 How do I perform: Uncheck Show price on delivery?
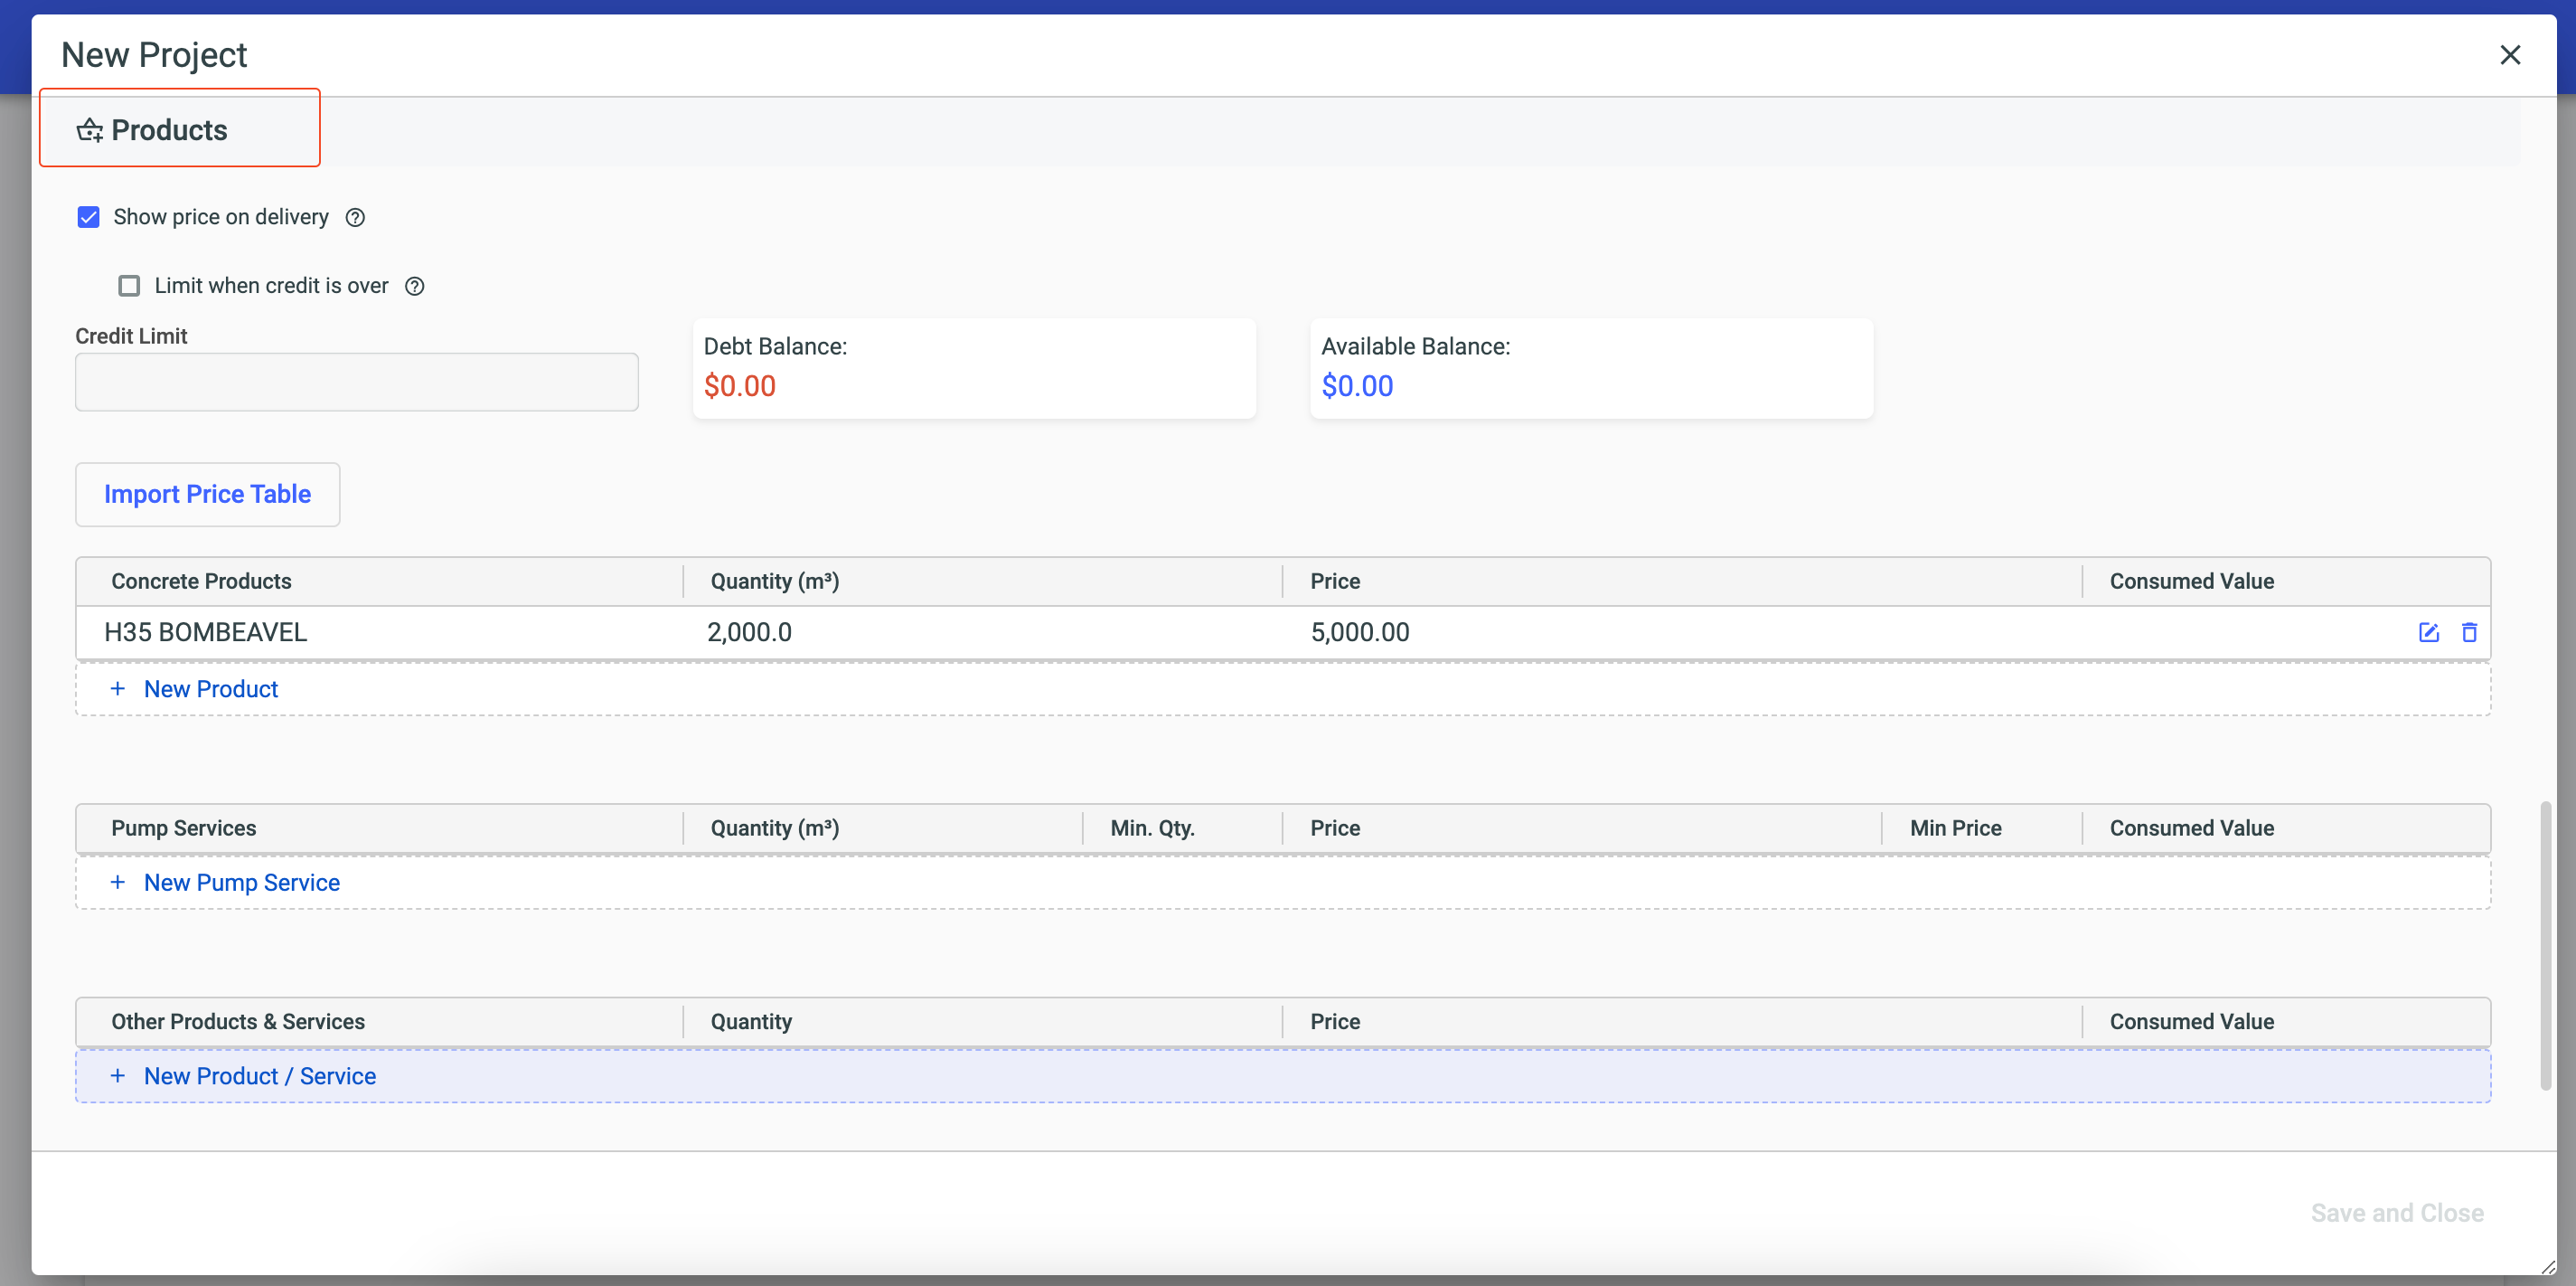point(89,217)
